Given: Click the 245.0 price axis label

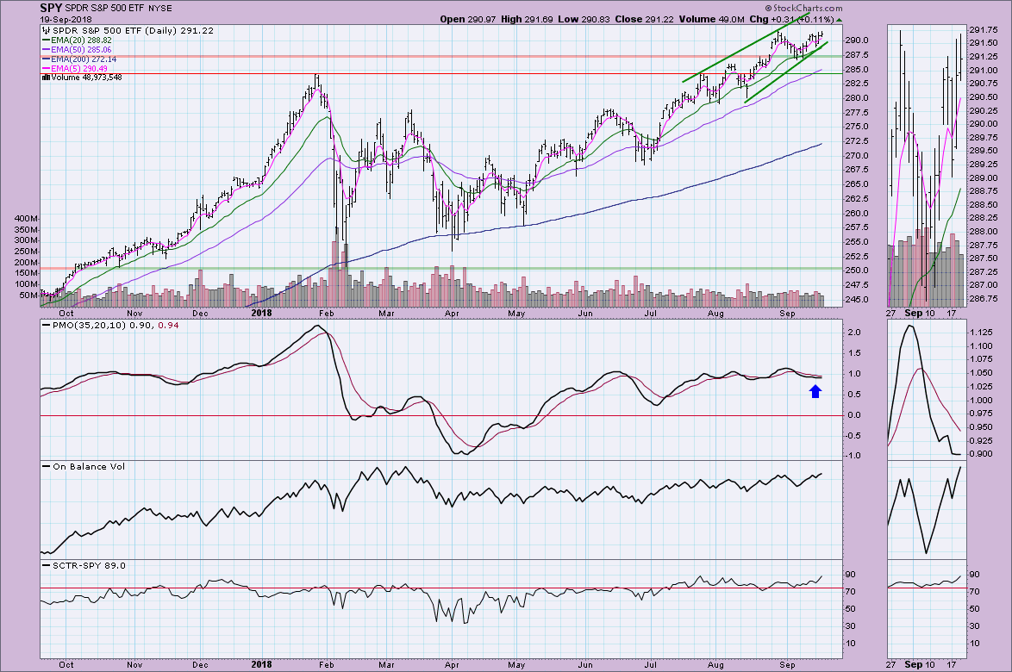Looking at the screenshot, I should click(x=858, y=300).
